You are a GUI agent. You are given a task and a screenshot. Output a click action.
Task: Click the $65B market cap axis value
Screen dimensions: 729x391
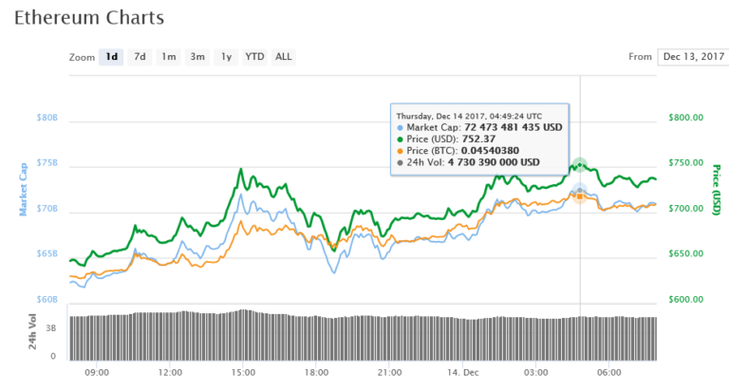47,253
